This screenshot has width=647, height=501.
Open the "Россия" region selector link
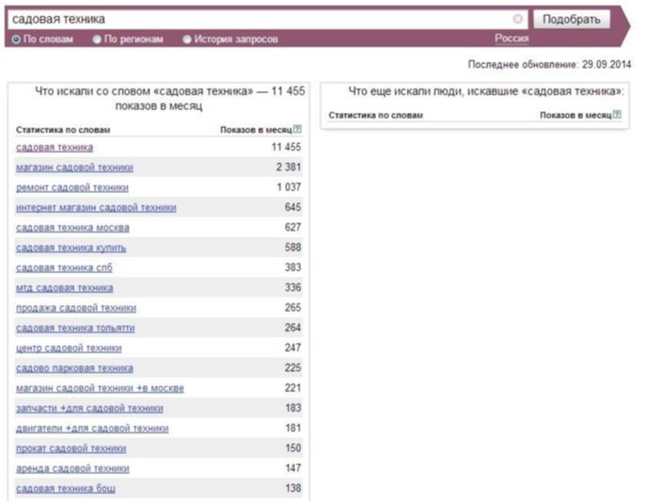pyautogui.click(x=512, y=39)
